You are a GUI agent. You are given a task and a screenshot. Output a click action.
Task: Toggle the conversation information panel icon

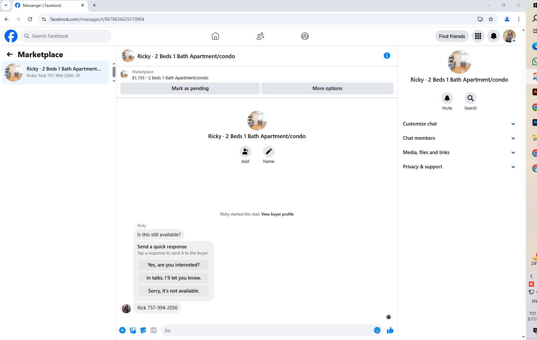pyautogui.click(x=387, y=56)
